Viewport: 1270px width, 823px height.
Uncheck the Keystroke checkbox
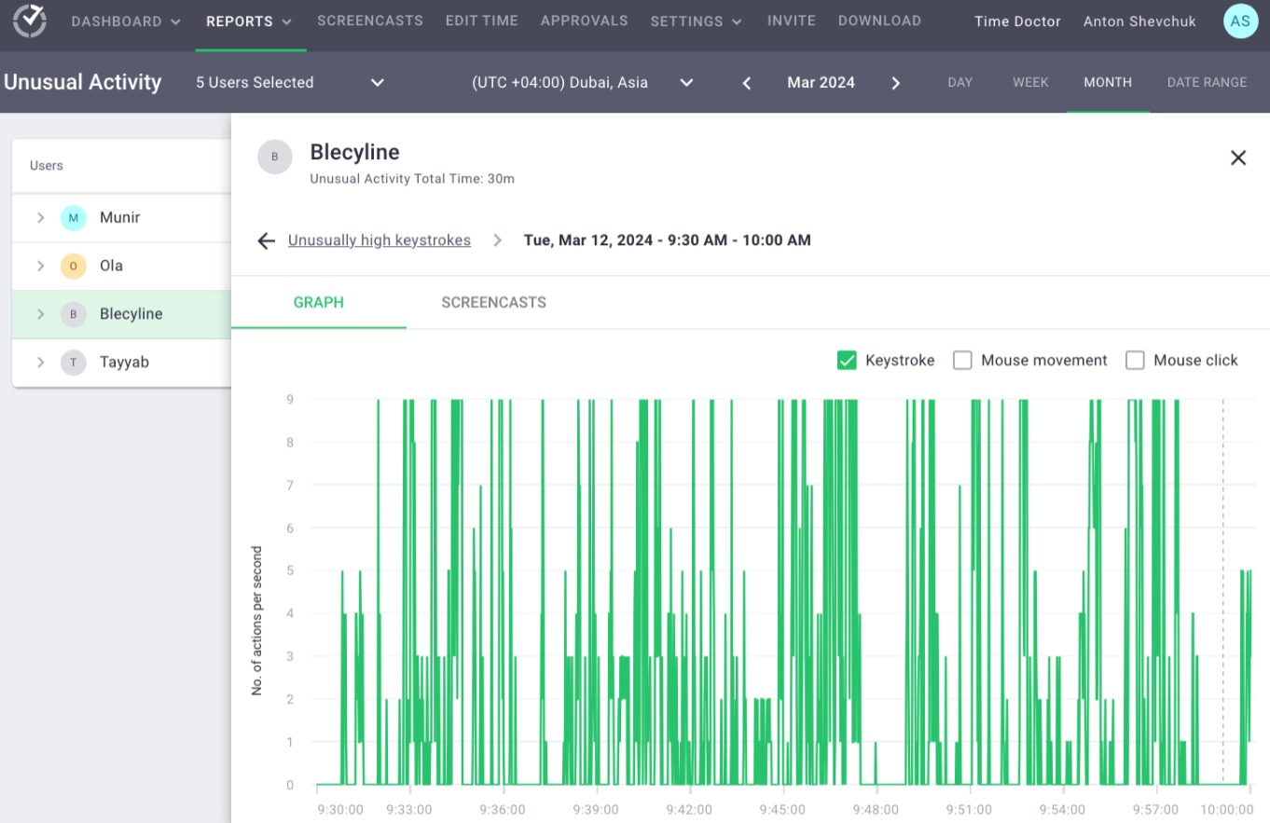click(x=847, y=360)
